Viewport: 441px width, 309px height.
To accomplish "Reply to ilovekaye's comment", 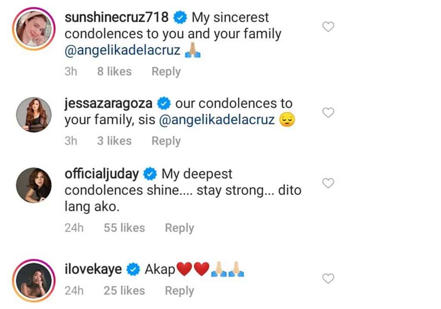I will (179, 291).
